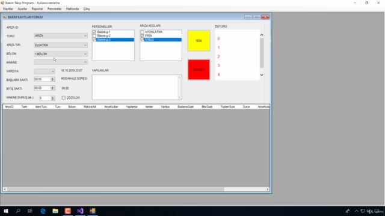Select announcement item 1 in DUYURU
The height and width of the screenshot is (216, 385).
(218, 48)
